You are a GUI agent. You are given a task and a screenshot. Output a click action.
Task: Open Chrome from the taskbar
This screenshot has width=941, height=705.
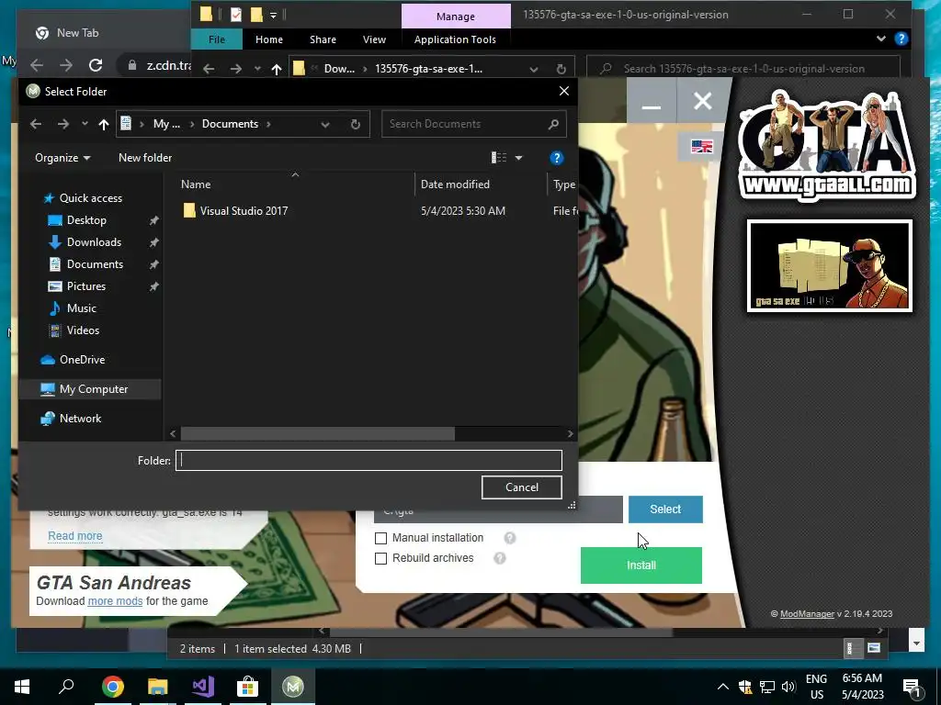click(112, 687)
